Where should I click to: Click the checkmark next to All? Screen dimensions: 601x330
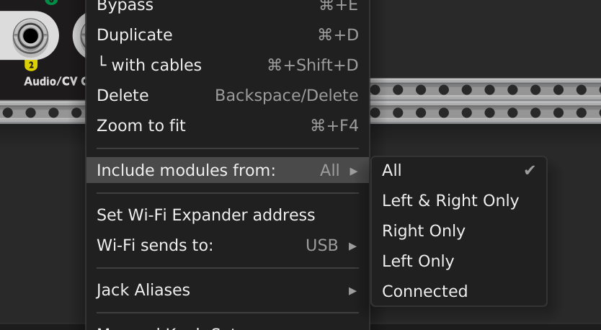click(x=530, y=171)
